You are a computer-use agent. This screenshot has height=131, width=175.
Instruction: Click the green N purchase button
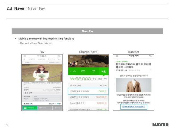click(x=30, y=108)
